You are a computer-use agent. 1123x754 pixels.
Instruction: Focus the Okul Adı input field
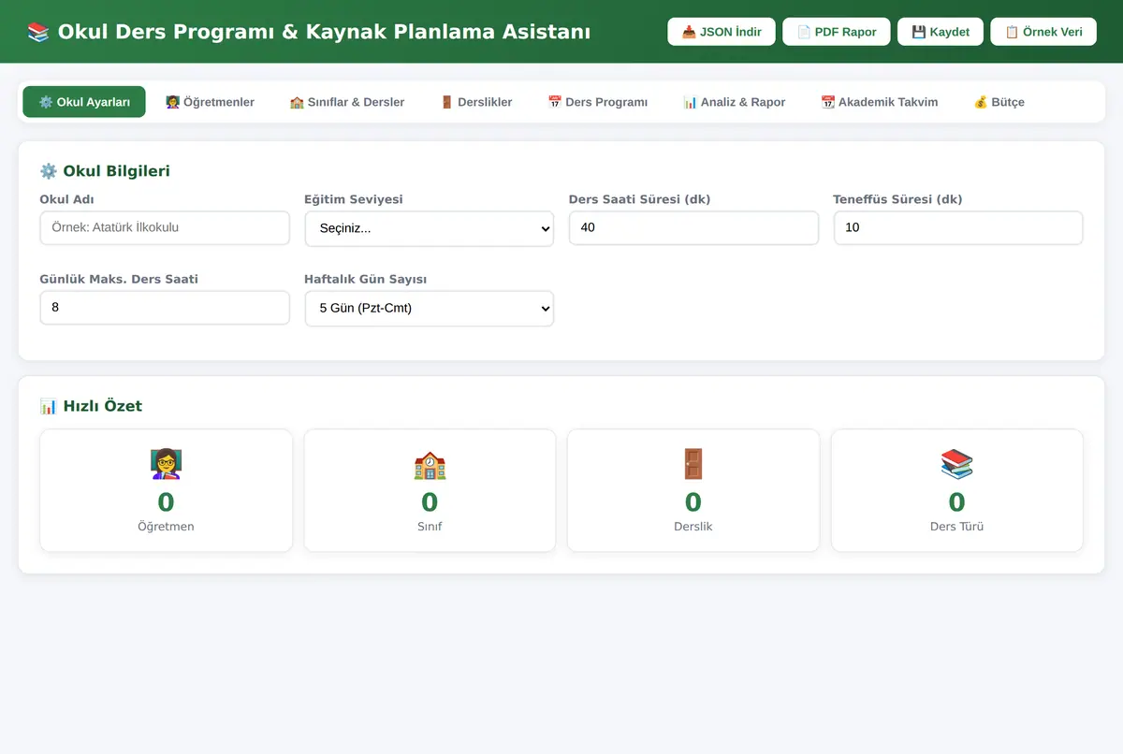point(165,227)
